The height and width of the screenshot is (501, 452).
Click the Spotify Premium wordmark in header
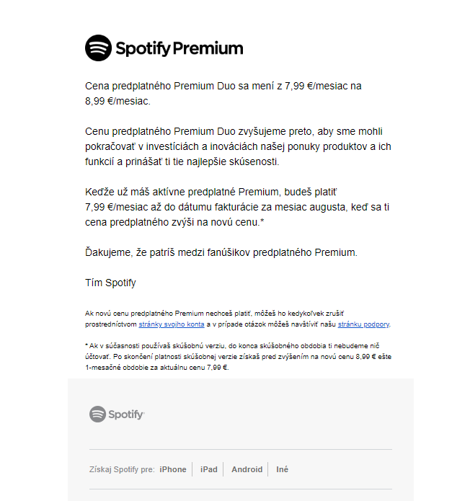[x=180, y=48]
